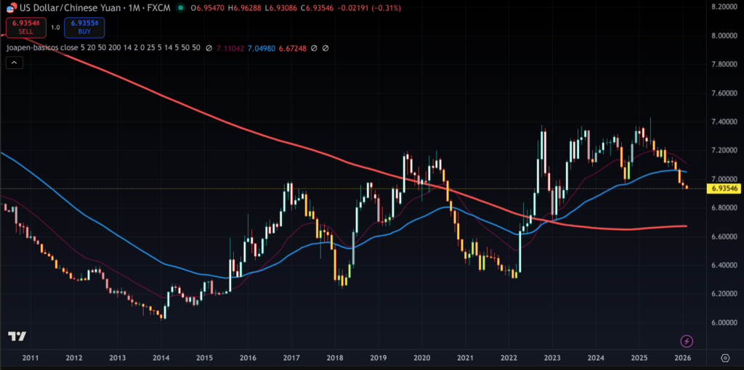Click the 2020 label on time axis
This screenshot has height=370, width=744.
(421, 358)
